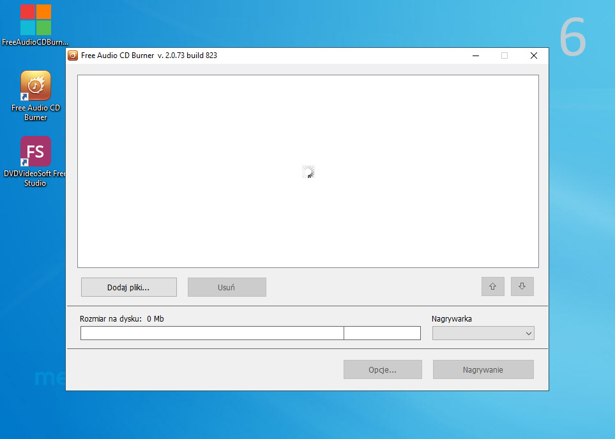Open the Opcje... dialog
Viewport: 615px width, 439px height.
[x=383, y=369]
